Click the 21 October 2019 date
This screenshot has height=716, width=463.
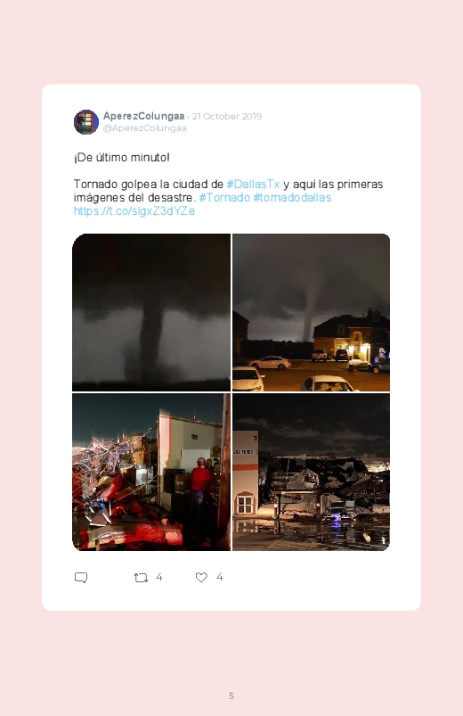coord(227,117)
